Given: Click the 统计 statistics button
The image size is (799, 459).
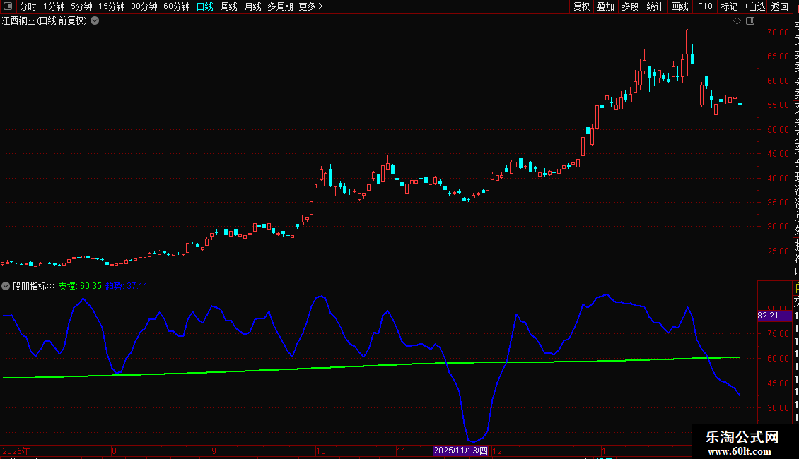Looking at the screenshot, I should pos(655,6).
